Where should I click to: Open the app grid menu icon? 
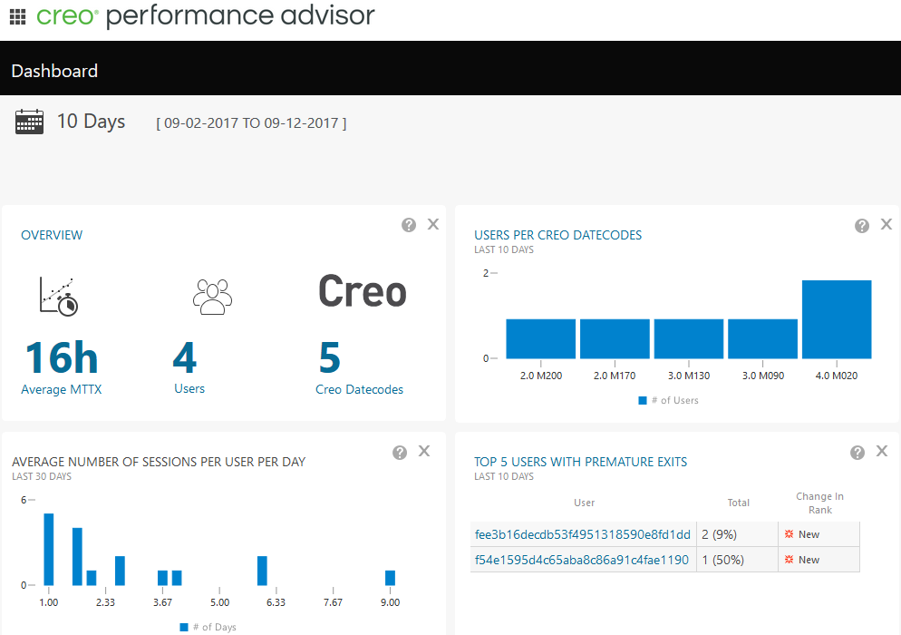17,16
